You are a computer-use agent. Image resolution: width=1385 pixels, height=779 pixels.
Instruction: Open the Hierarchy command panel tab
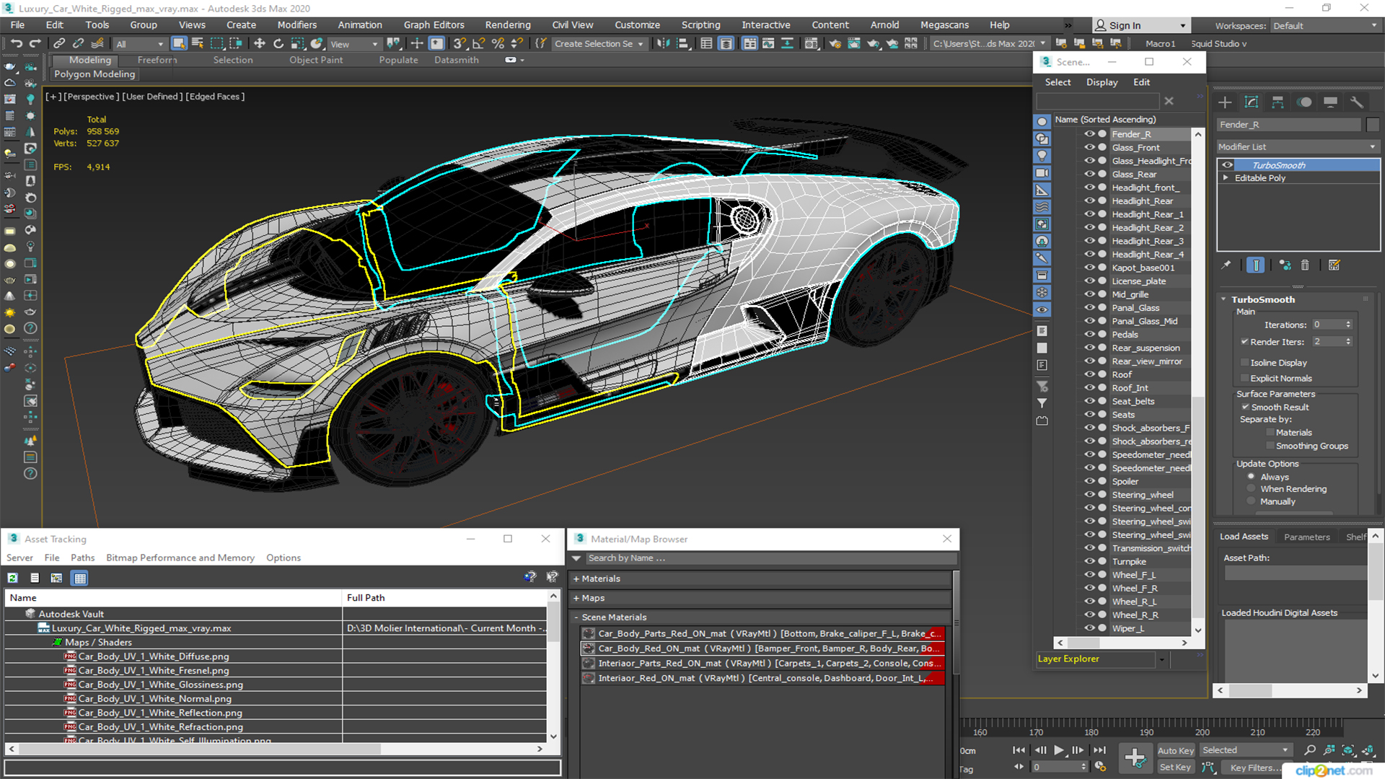1278,102
